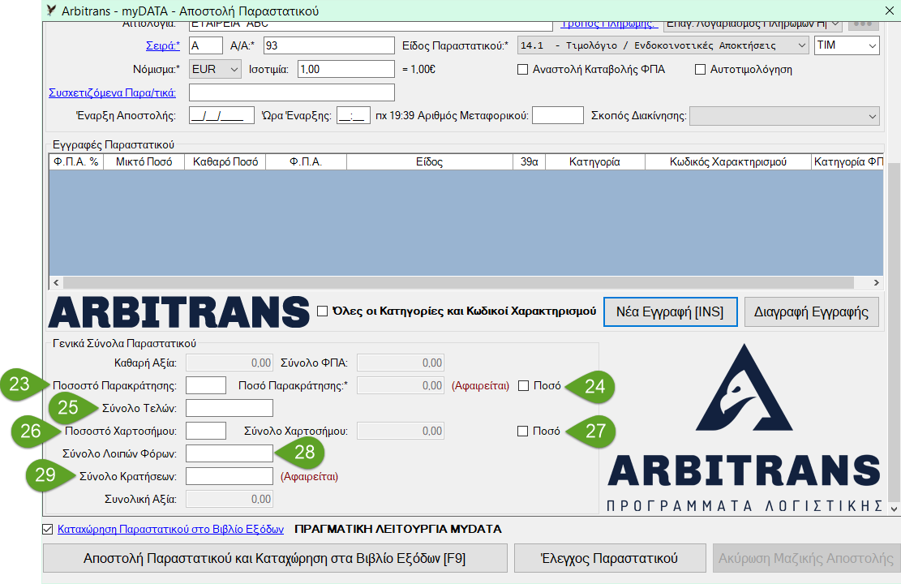Click the Α/Α number field
The height and width of the screenshot is (584, 901).
click(x=329, y=45)
